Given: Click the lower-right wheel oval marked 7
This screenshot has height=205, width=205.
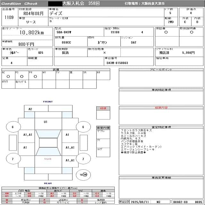Looking at the screenshot, I should 83,159.
